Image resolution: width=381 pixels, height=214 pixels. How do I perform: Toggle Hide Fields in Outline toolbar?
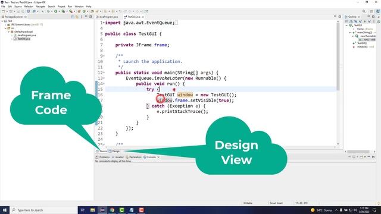point(355,21)
